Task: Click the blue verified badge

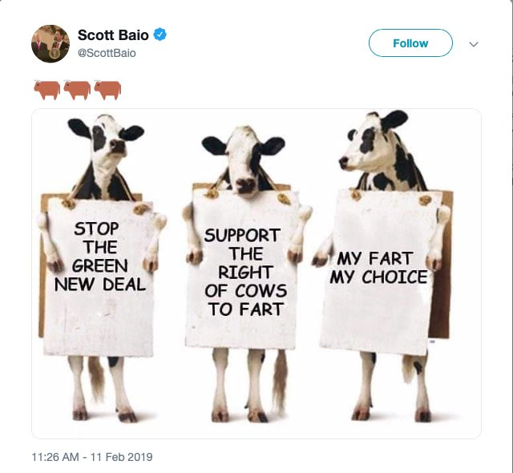Action: pos(160,34)
